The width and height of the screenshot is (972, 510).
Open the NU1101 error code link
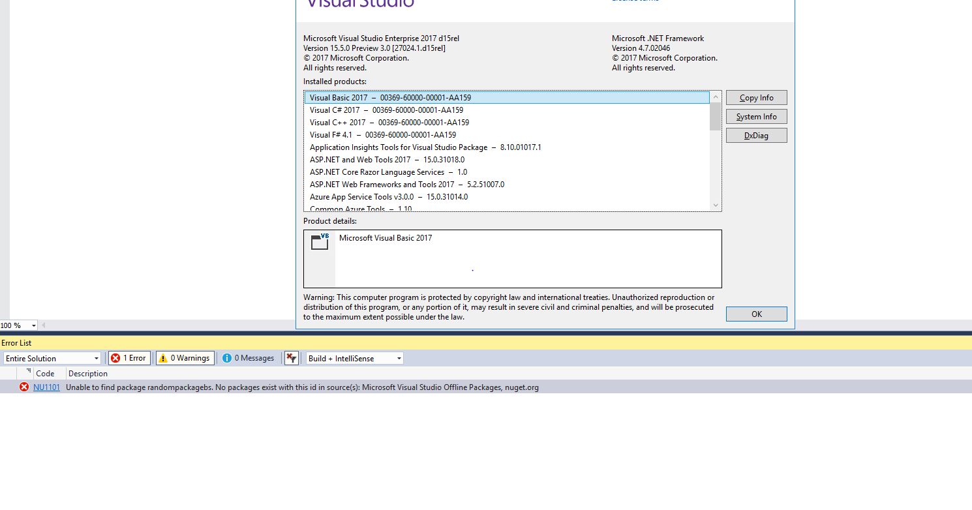tap(46, 387)
